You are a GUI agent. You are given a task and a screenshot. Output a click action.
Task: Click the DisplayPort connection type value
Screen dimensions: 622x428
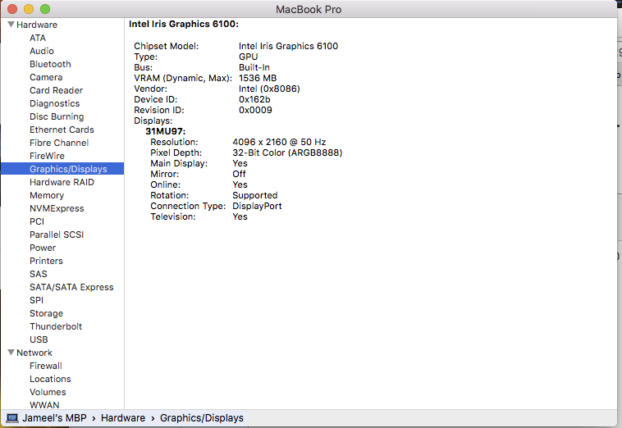tap(257, 206)
